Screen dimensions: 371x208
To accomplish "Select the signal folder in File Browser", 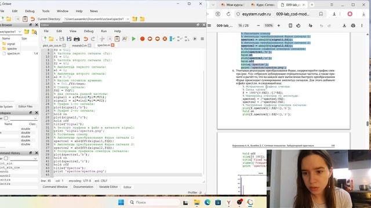I will pos(11,44).
